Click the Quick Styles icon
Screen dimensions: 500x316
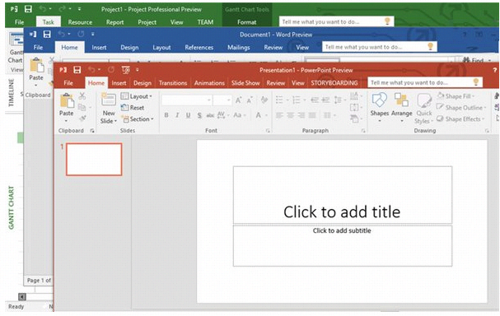(424, 100)
